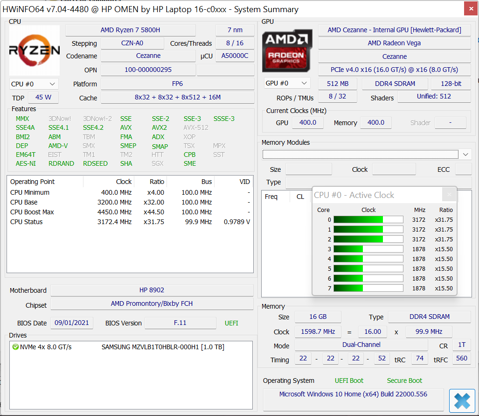Select the CPU Status row
479x416 pixels.
(x=130, y=222)
